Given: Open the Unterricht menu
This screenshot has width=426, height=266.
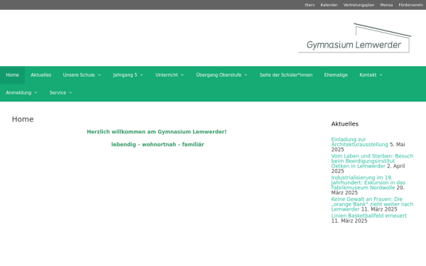Looking at the screenshot, I should [x=167, y=75].
